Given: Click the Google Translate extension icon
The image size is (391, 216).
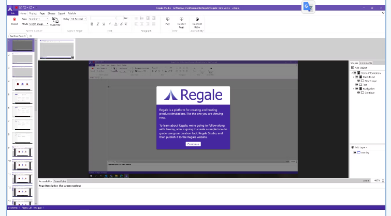Looking at the screenshot, I should pyautogui.click(x=308, y=7).
